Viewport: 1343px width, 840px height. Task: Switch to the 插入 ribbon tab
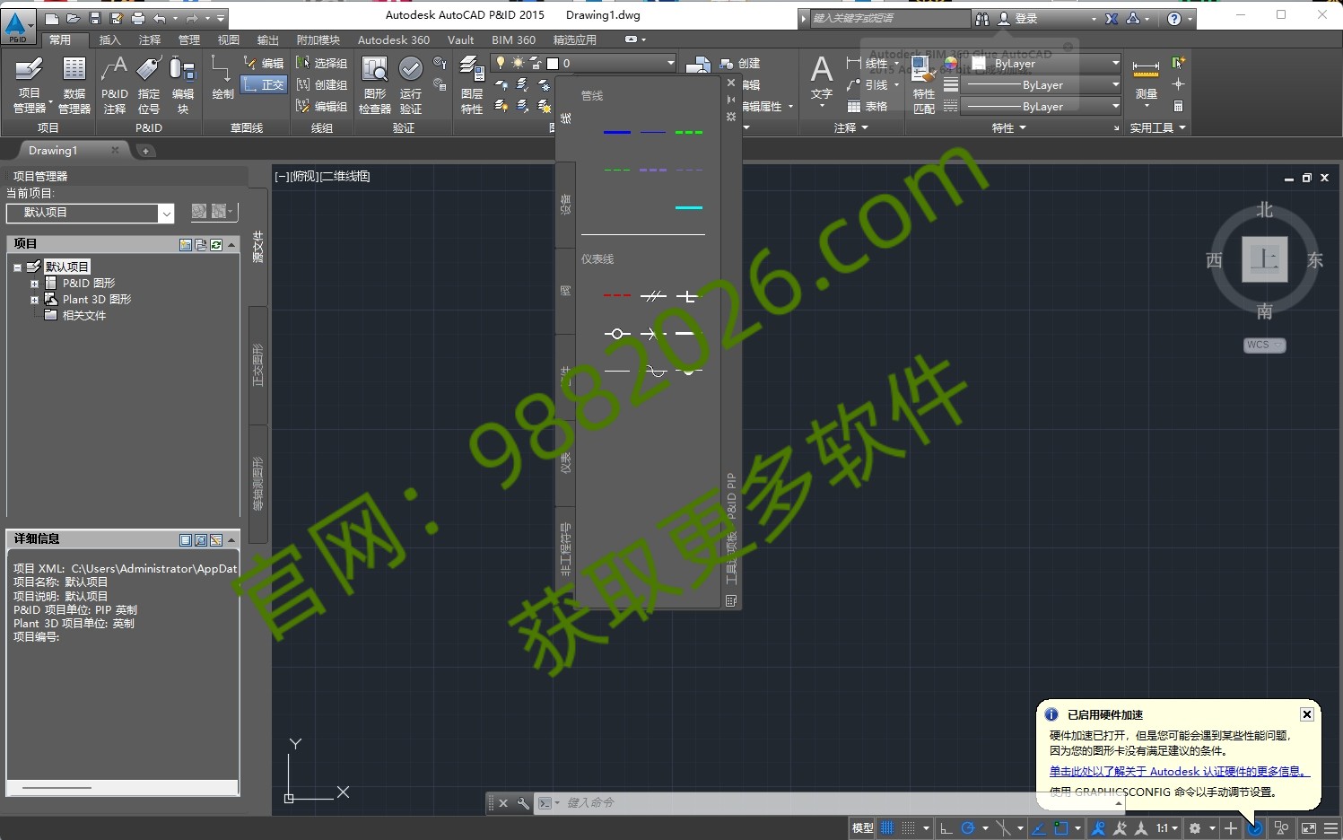109,39
